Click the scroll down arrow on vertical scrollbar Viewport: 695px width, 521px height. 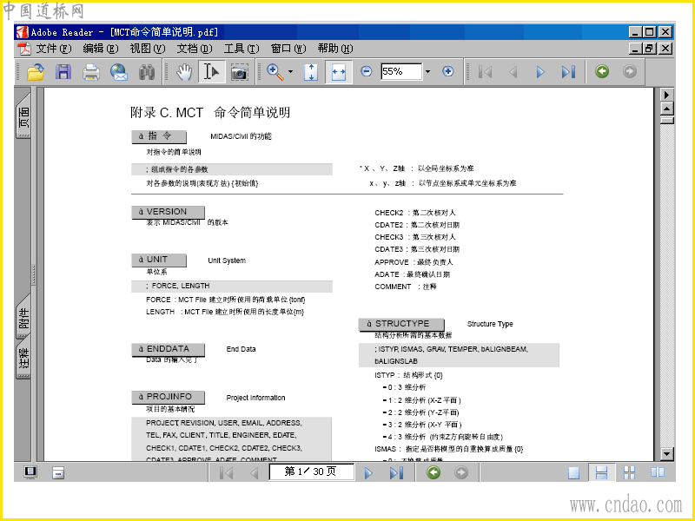click(x=666, y=453)
